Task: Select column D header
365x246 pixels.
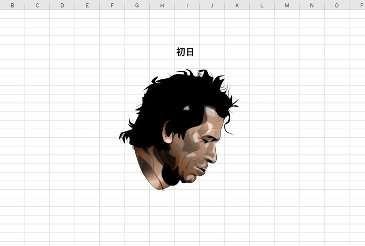Action: (62, 5)
